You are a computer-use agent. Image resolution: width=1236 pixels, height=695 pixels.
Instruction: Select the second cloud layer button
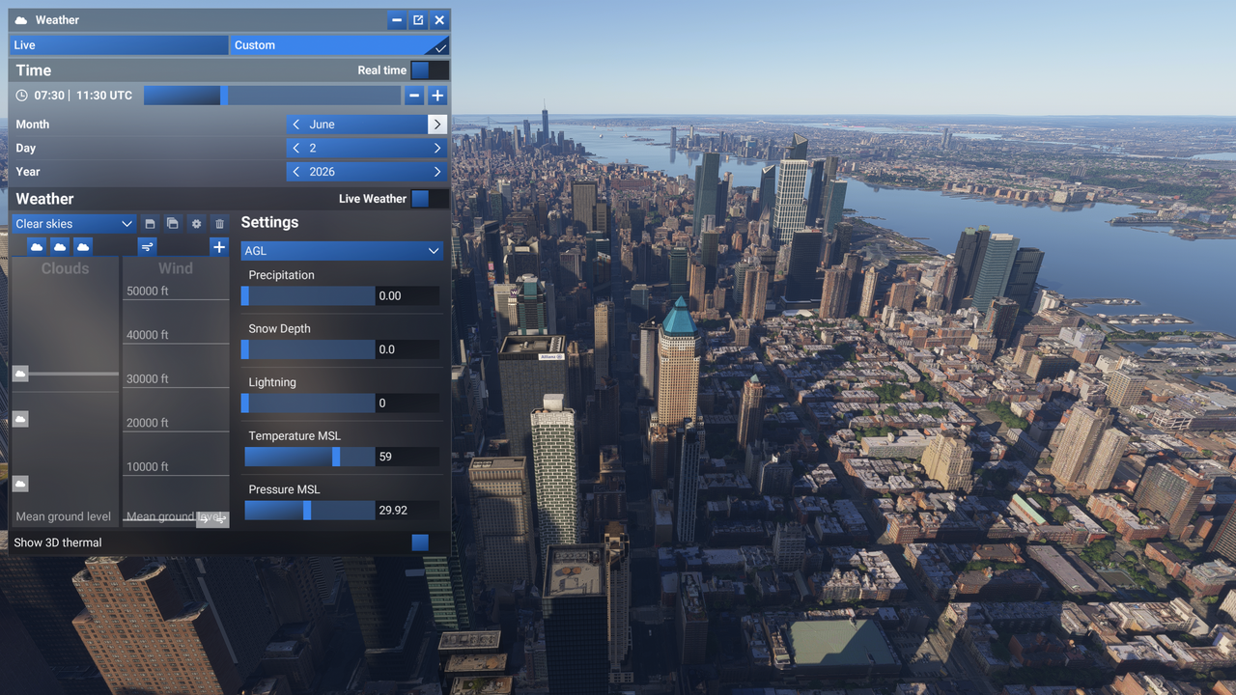click(x=60, y=247)
